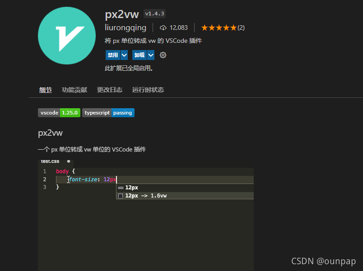Click the 禁用 button to disable extension

click(x=113, y=55)
